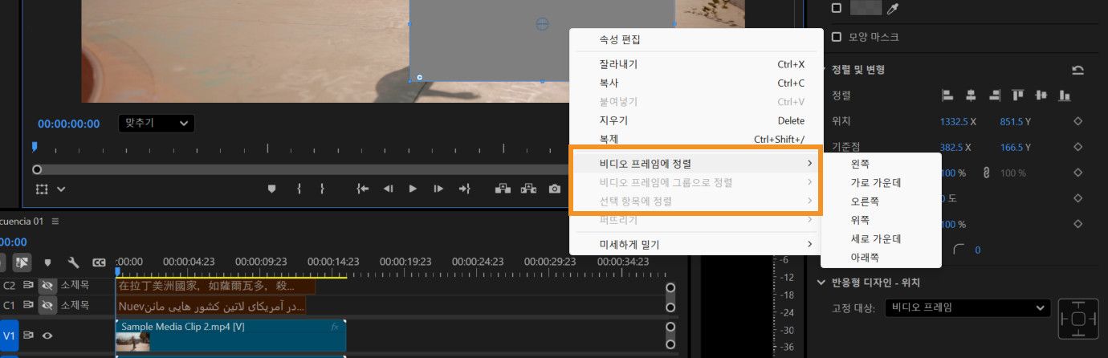Click the align vertical center icon
The height and width of the screenshot is (358, 1108).
[x=1041, y=96]
